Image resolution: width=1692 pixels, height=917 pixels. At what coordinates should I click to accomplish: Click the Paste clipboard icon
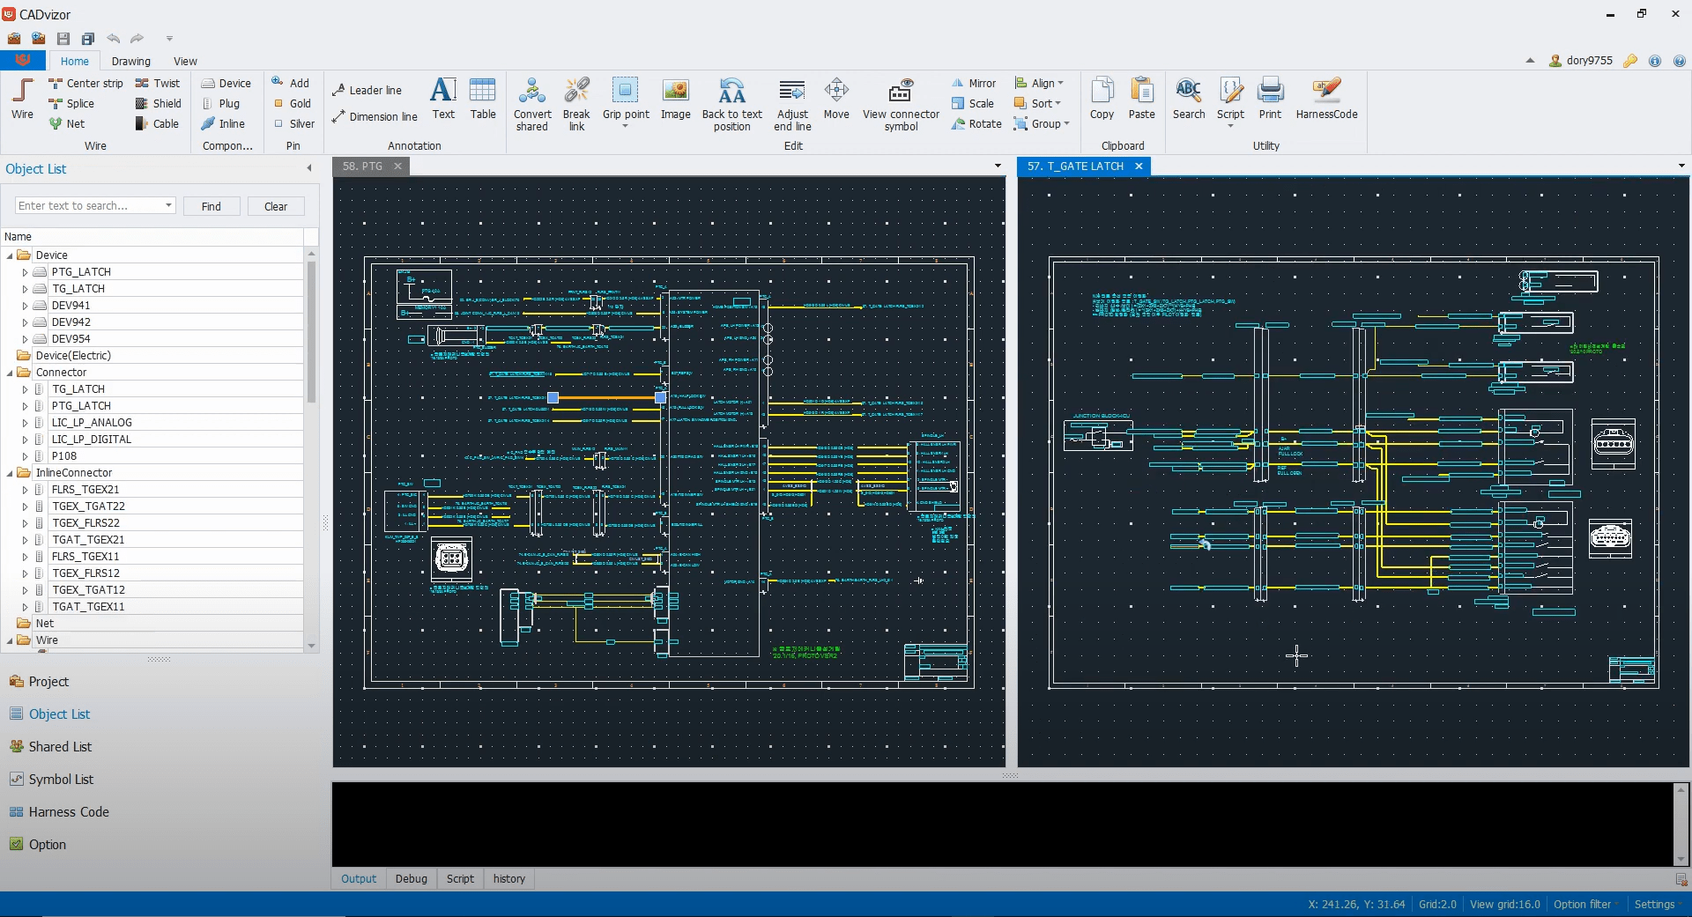[x=1141, y=99]
